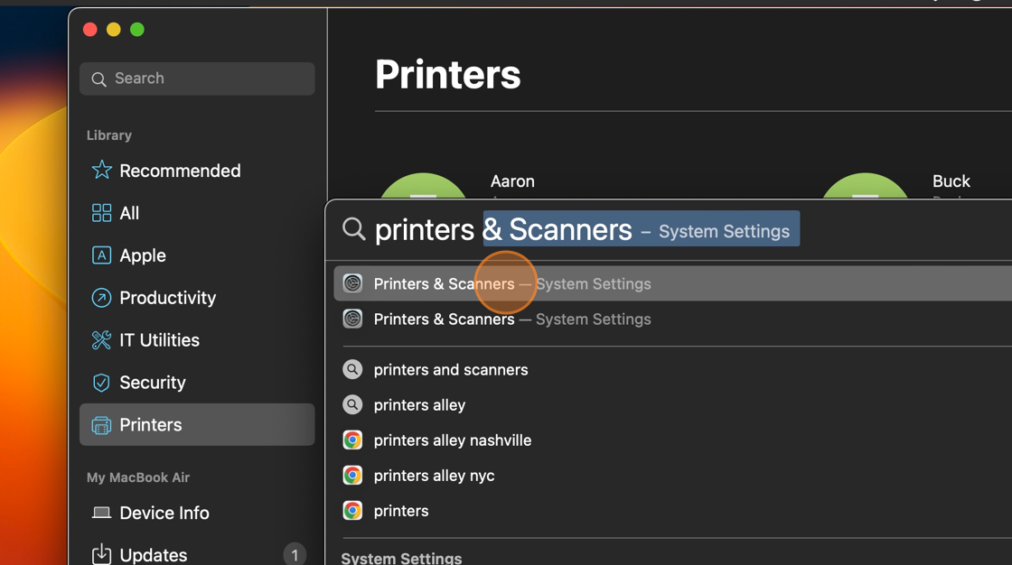This screenshot has height=565, width=1012.
Task: Open the IT Utilities category
Action: (x=197, y=340)
